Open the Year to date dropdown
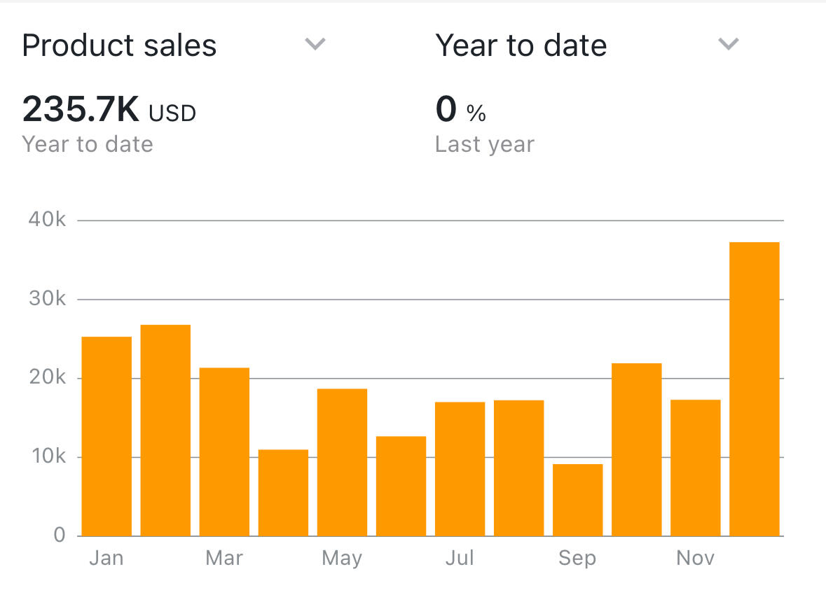826x595 pixels. click(x=521, y=46)
